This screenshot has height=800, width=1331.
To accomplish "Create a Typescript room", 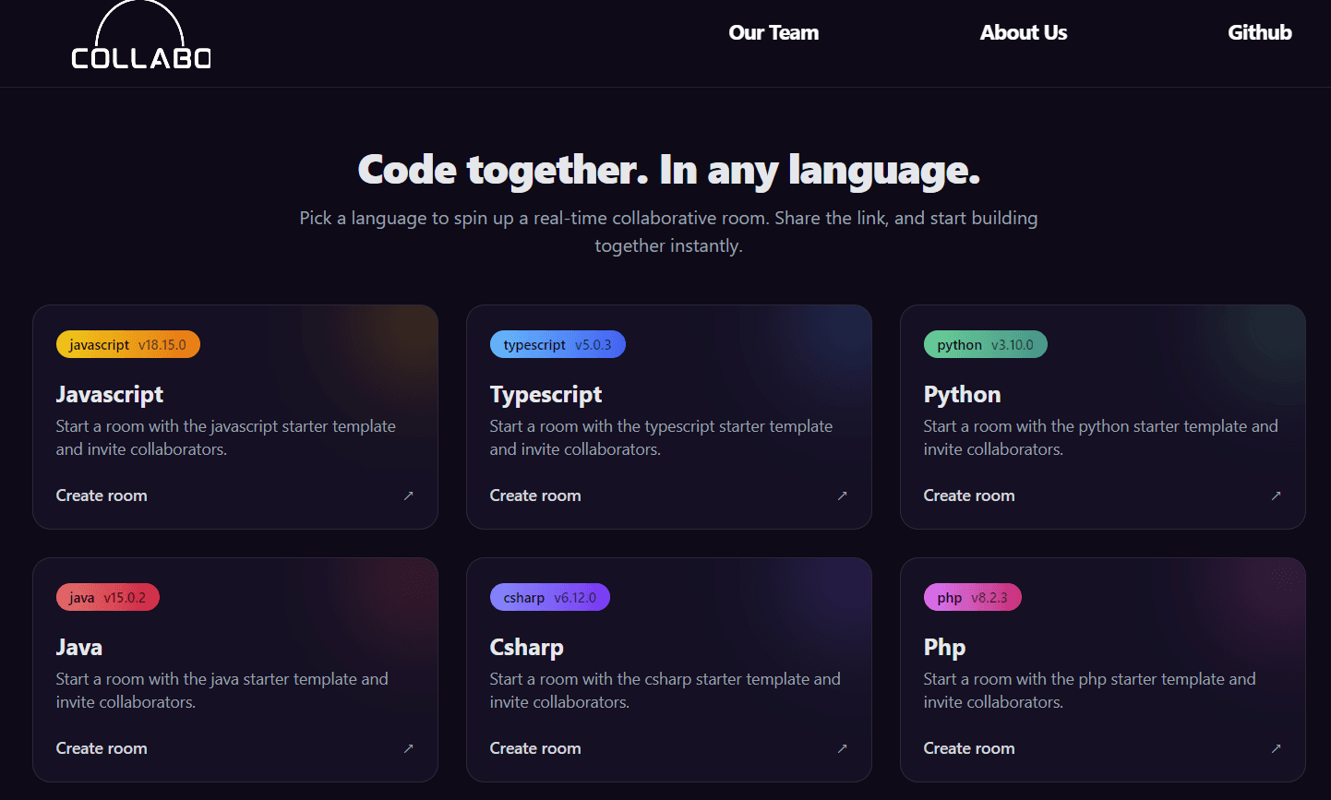I will pos(535,496).
